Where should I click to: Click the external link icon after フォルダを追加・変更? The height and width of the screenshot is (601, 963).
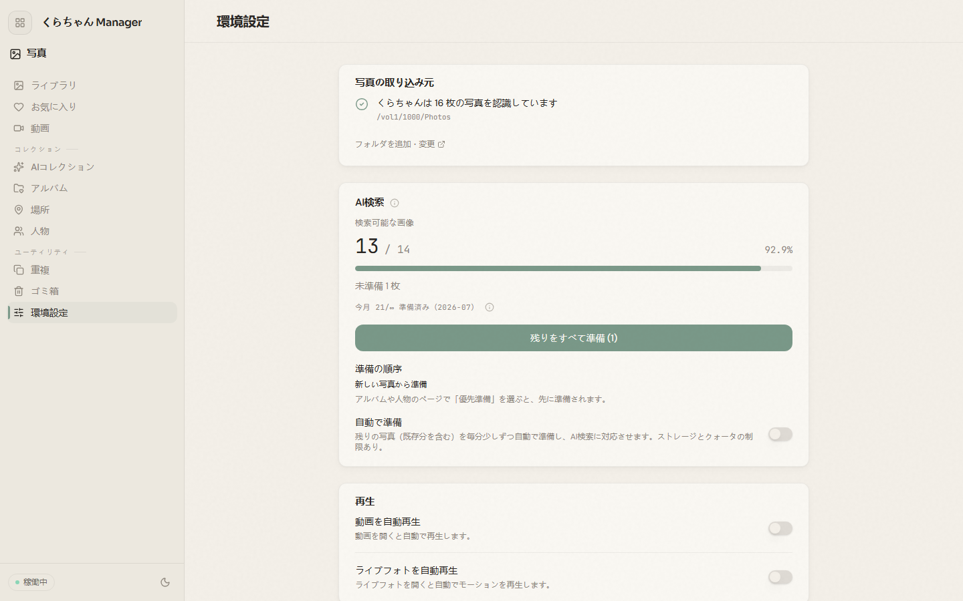441,144
